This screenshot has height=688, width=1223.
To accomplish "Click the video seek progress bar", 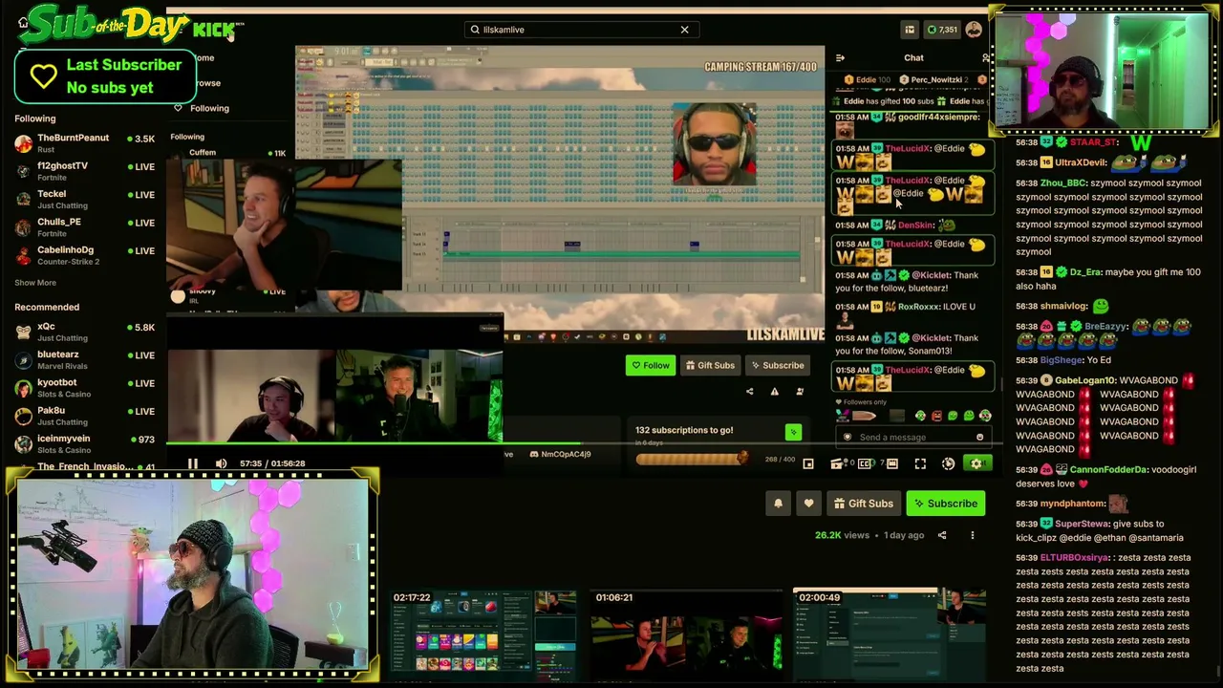I will (583, 443).
